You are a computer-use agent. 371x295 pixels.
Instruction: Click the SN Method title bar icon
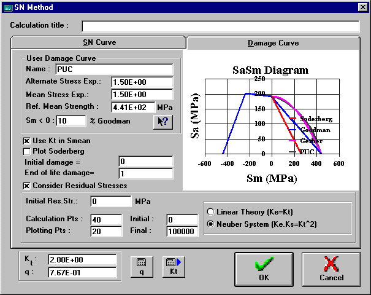point(8,7)
